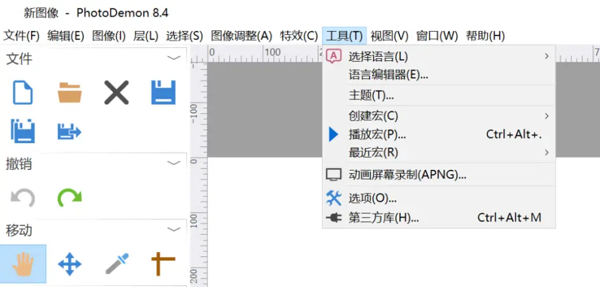
Task: Expand the 选择语言(L) submenu arrow
Action: 546,57
